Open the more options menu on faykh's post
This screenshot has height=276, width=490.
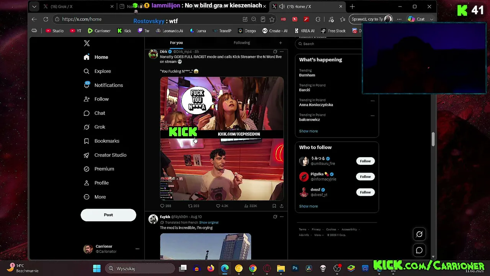282,217
